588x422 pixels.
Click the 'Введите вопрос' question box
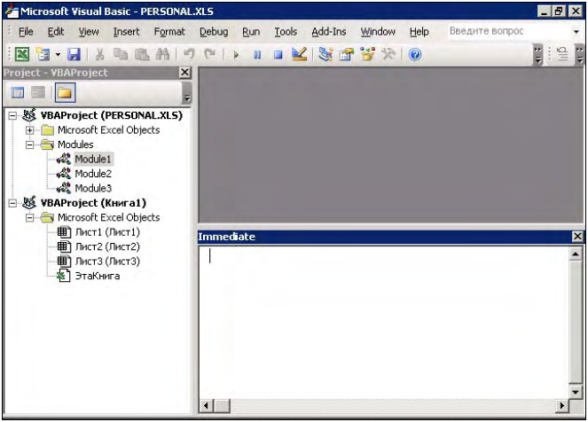coord(508,31)
